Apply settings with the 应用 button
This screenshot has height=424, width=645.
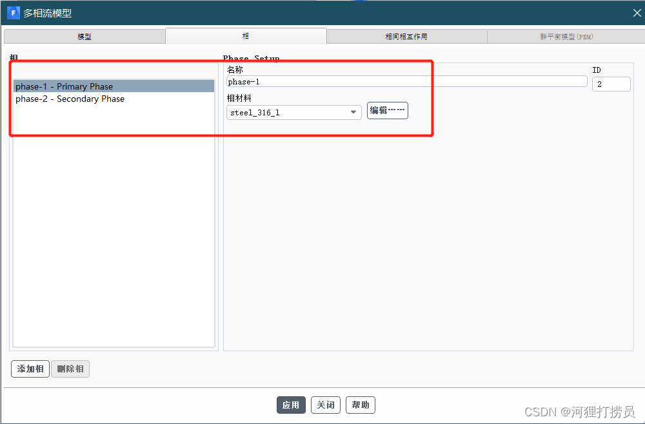(x=291, y=405)
